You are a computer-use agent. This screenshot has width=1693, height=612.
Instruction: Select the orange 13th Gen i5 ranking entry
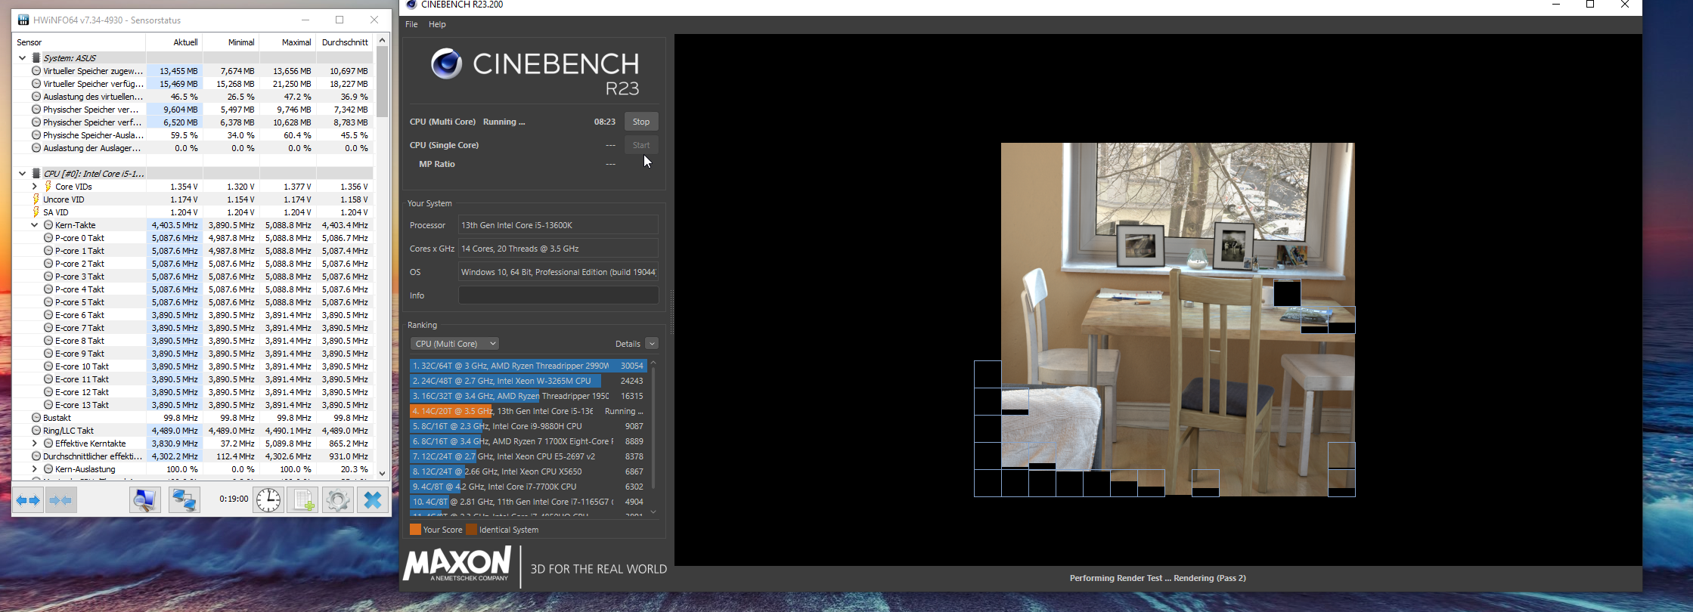point(528,411)
